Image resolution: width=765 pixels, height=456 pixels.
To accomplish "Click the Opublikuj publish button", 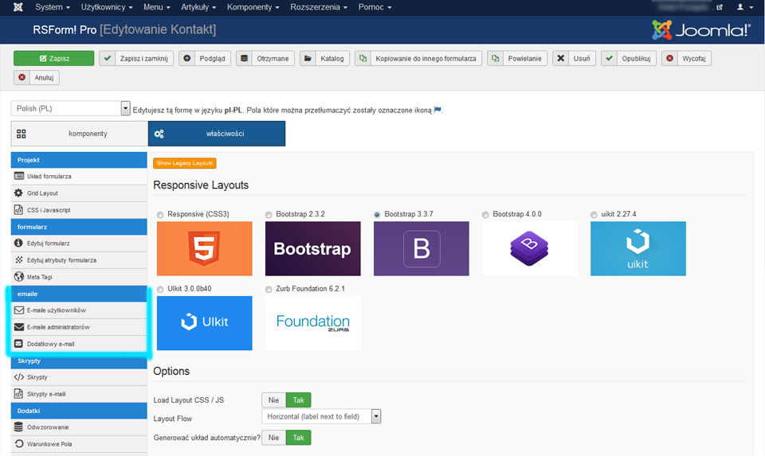I will [629, 58].
